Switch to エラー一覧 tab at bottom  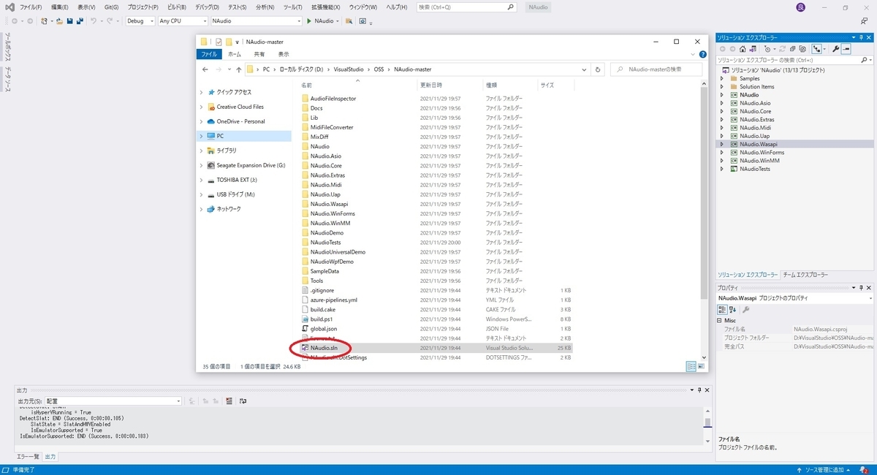(x=28, y=456)
